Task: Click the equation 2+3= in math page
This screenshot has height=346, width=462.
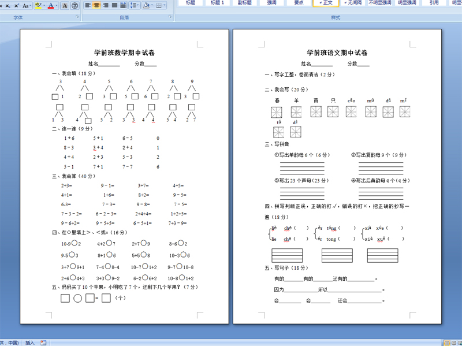Action: coord(66,185)
